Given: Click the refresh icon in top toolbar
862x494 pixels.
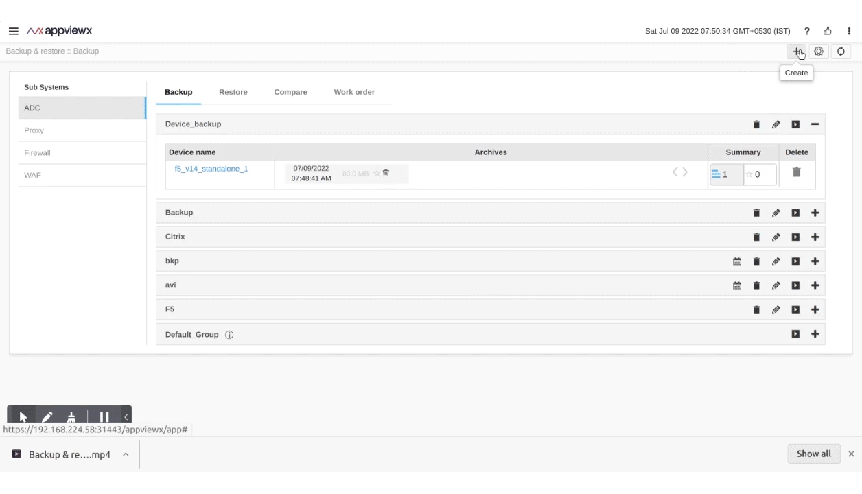Looking at the screenshot, I should (841, 51).
